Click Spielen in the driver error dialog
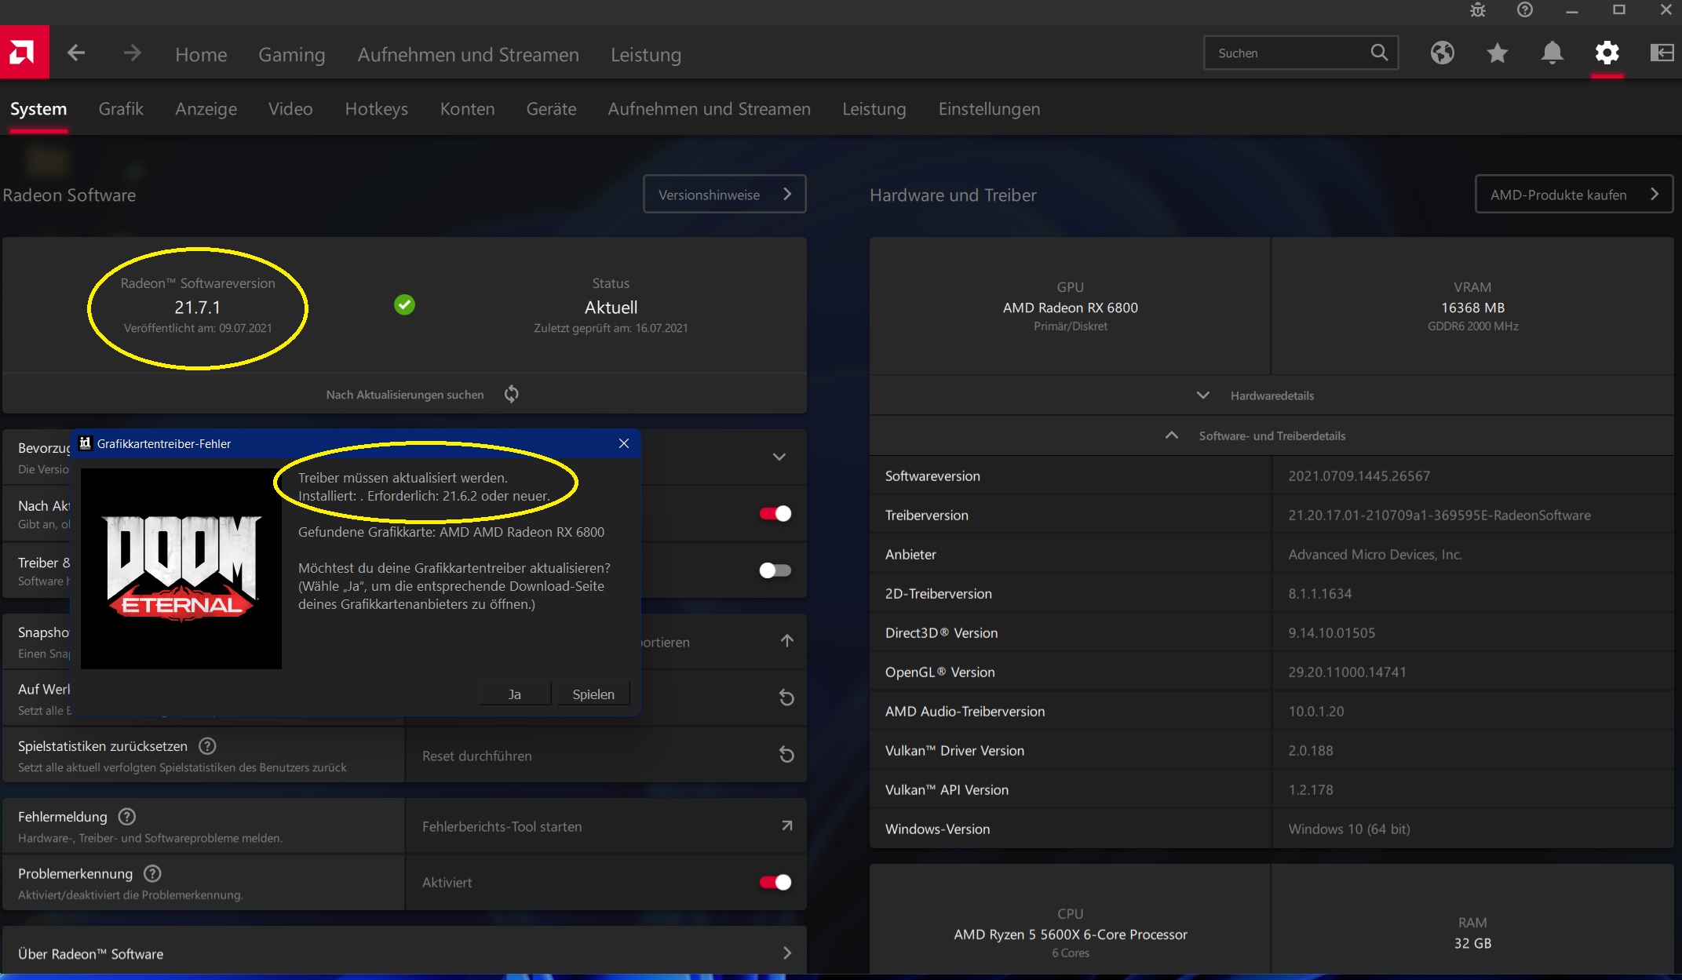The width and height of the screenshot is (1682, 980). 593,694
